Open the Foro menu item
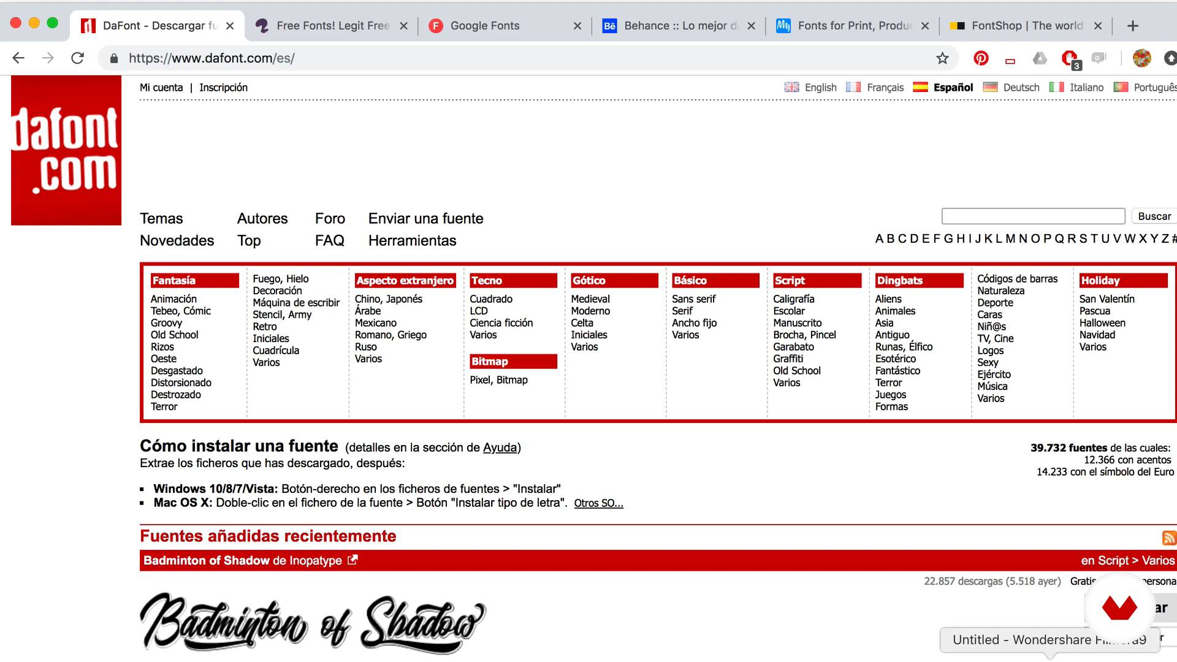Viewport: 1177px width, 662px height. [x=330, y=218]
